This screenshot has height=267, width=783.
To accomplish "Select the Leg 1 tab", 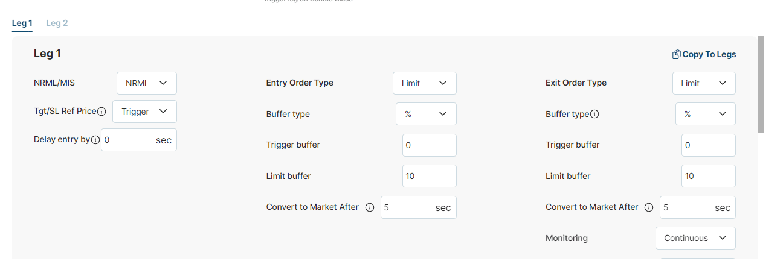I will [x=22, y=23].
